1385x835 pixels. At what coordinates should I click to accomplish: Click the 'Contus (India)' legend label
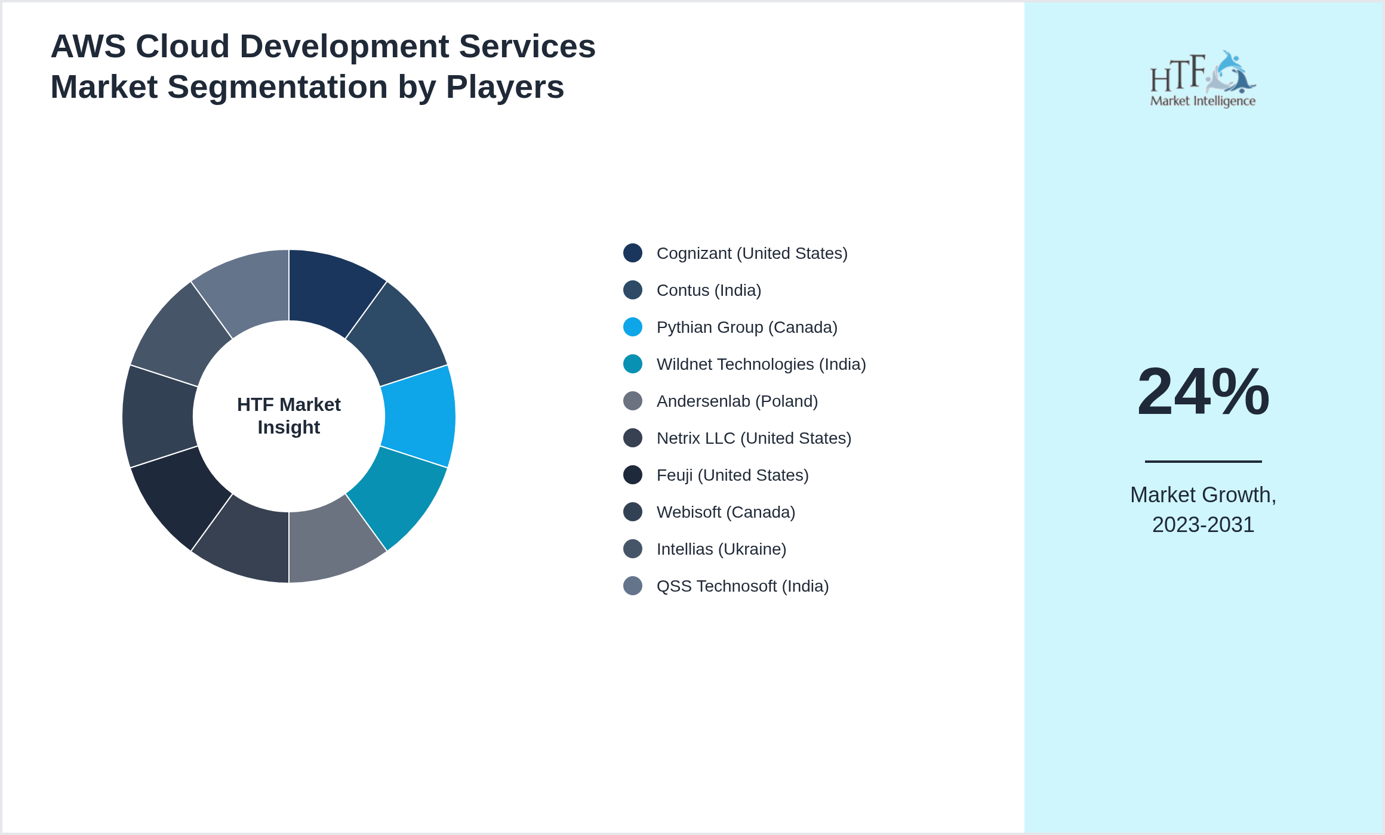[x=709, y=290]
